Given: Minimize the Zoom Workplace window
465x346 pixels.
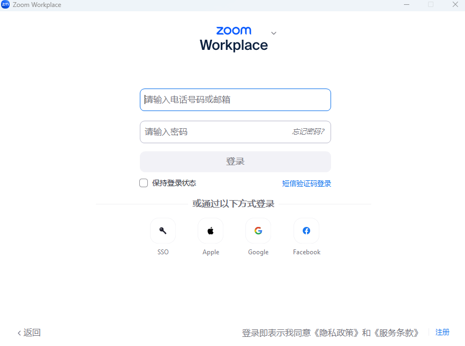Looking at the screenshot, I should (x=407, y=4).
